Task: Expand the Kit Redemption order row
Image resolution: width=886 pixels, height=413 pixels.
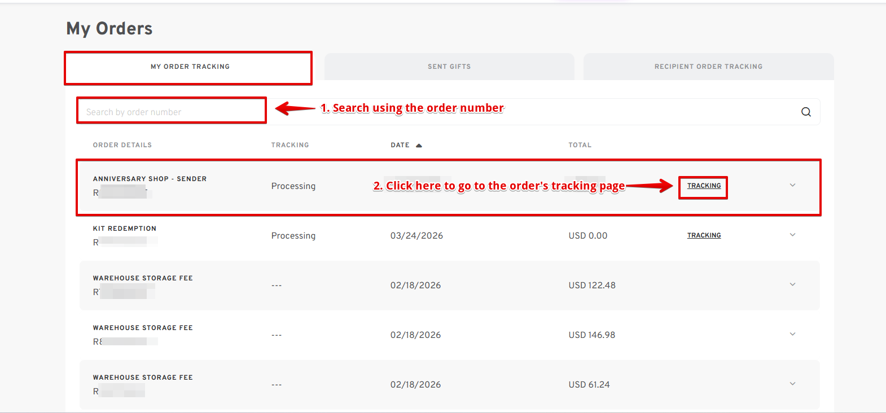Action: point(792,235)
